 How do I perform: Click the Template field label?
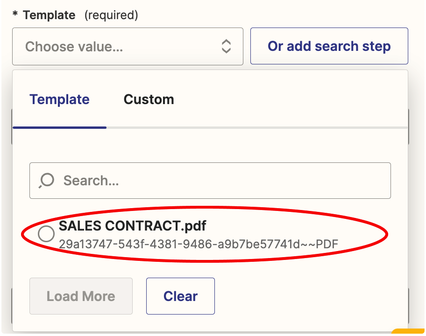pyautogui.click(x=49, y=15)
